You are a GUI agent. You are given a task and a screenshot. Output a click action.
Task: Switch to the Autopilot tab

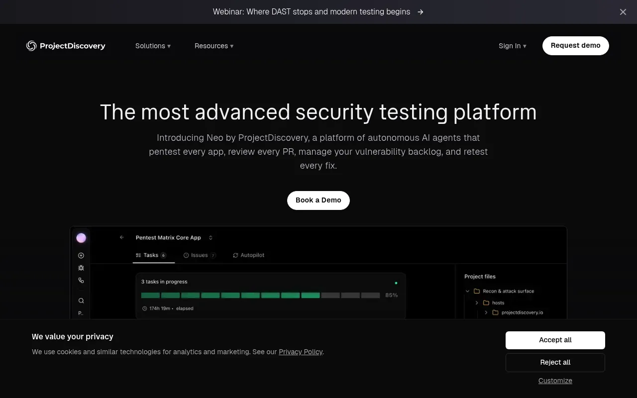point(249,255)
